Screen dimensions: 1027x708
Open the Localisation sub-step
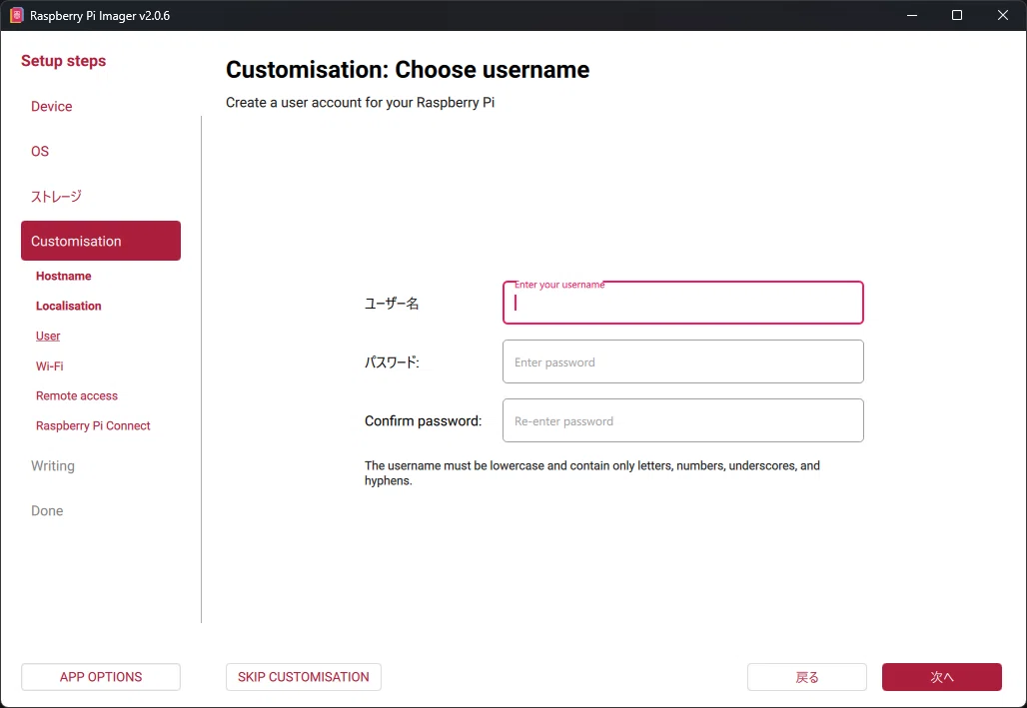click(69, 306)
